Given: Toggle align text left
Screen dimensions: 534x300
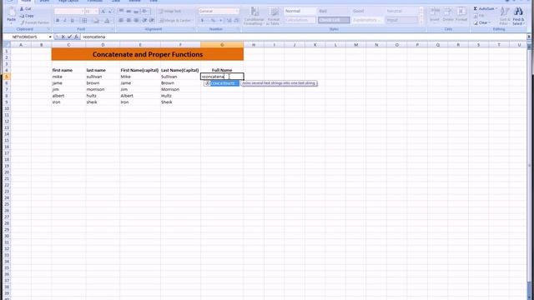Looking at the screenshot, I should tap(121, 21).
